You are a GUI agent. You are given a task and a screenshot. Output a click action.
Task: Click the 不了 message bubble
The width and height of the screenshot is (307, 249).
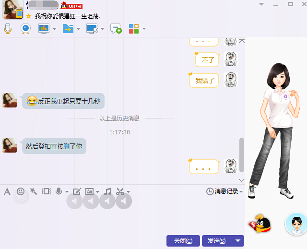(x=207, y=59)
